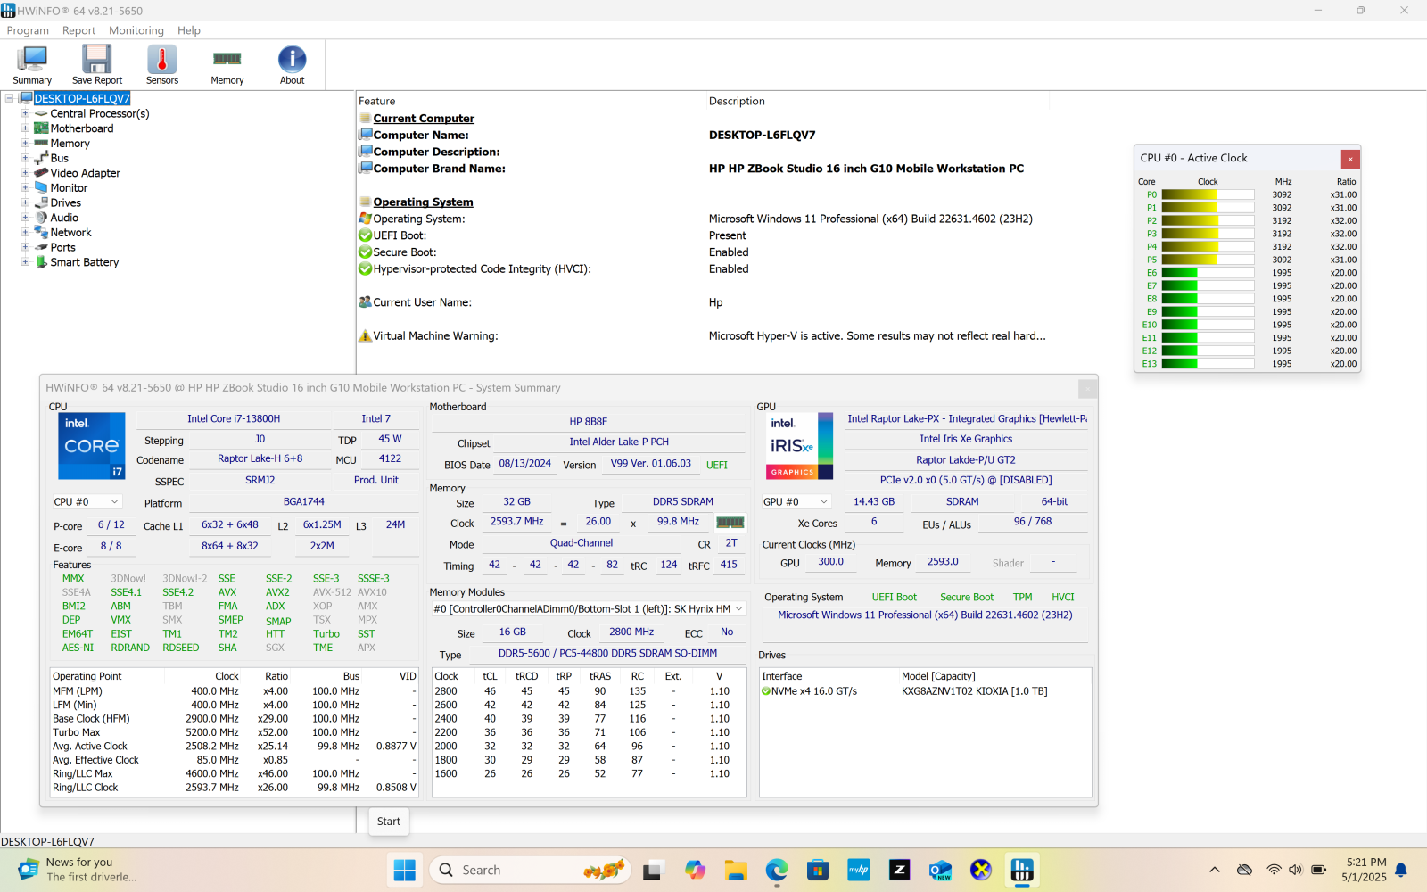The width and height of the screenshot is (1427, 892).
Task: Open the Copilot taskbar icon
Action: tap(695, 870)
